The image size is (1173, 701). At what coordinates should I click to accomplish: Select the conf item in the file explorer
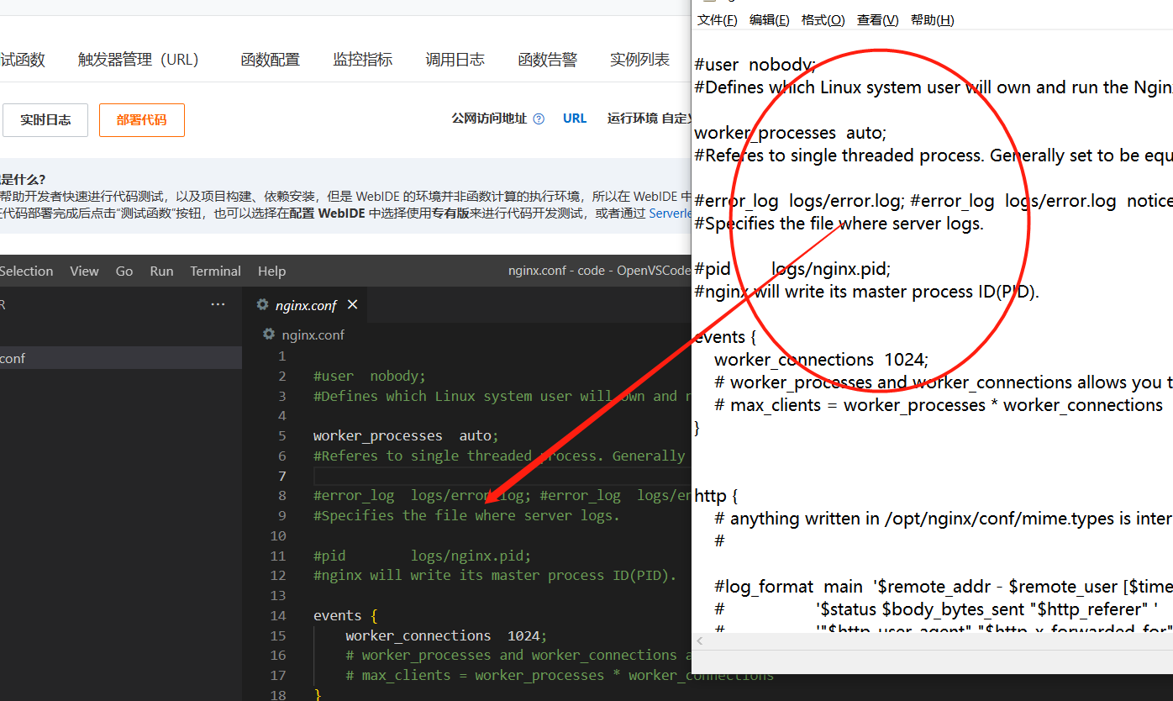(13, 357)
